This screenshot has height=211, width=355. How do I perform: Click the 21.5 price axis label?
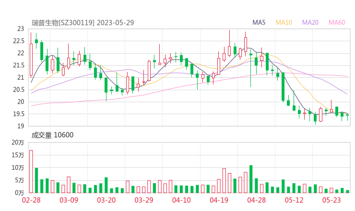click(19, 65)
